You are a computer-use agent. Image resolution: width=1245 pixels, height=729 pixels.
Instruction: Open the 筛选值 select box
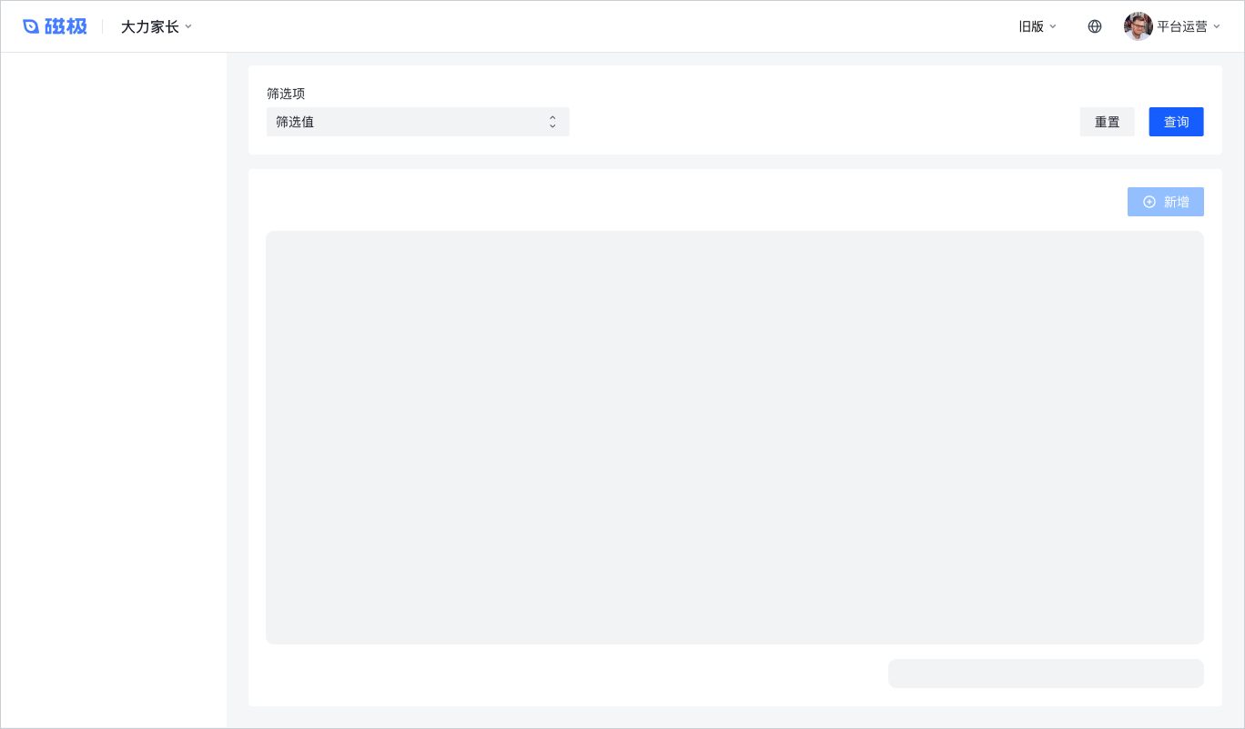[x=418, y=122]
